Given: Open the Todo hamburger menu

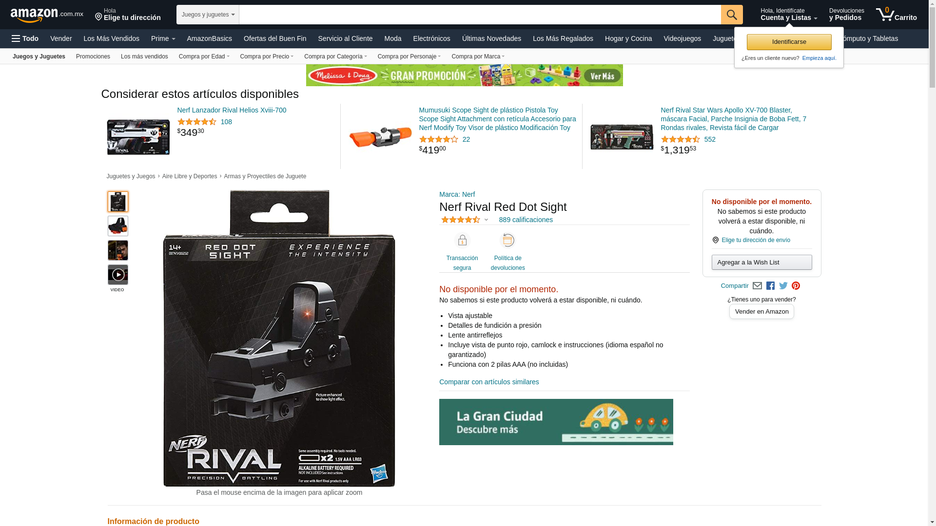Looking at the screenshot, I should click(x=25, y=38).
